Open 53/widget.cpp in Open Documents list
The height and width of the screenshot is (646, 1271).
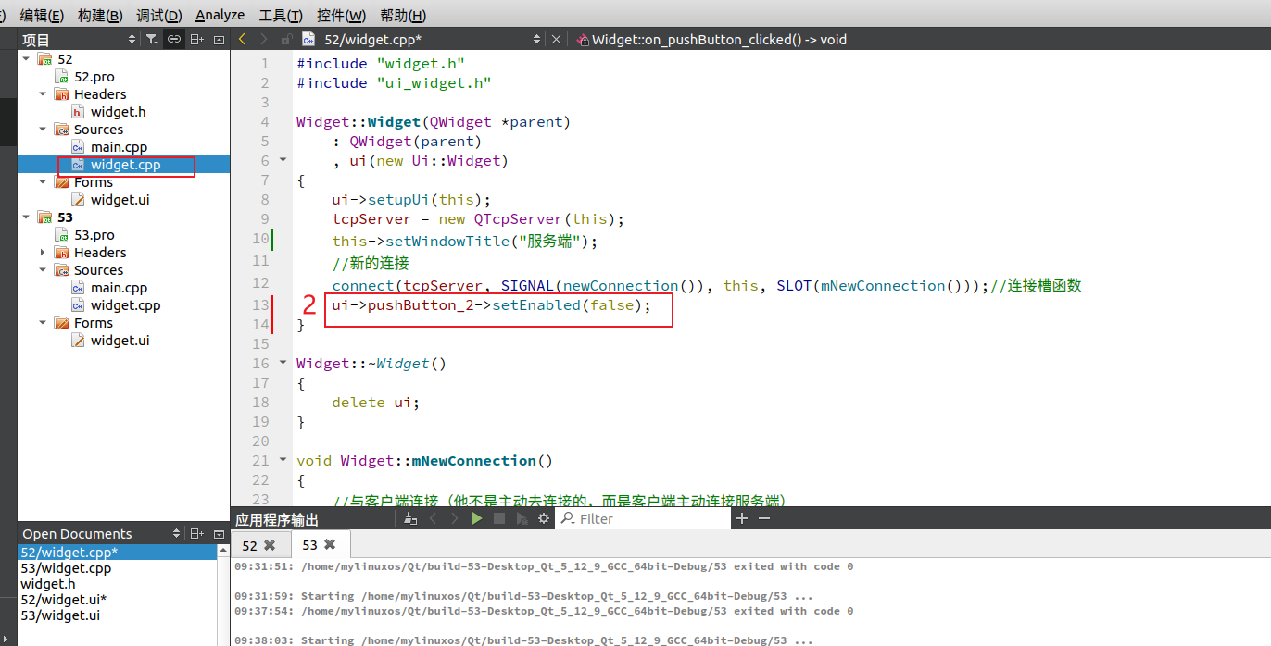(66, 568)
